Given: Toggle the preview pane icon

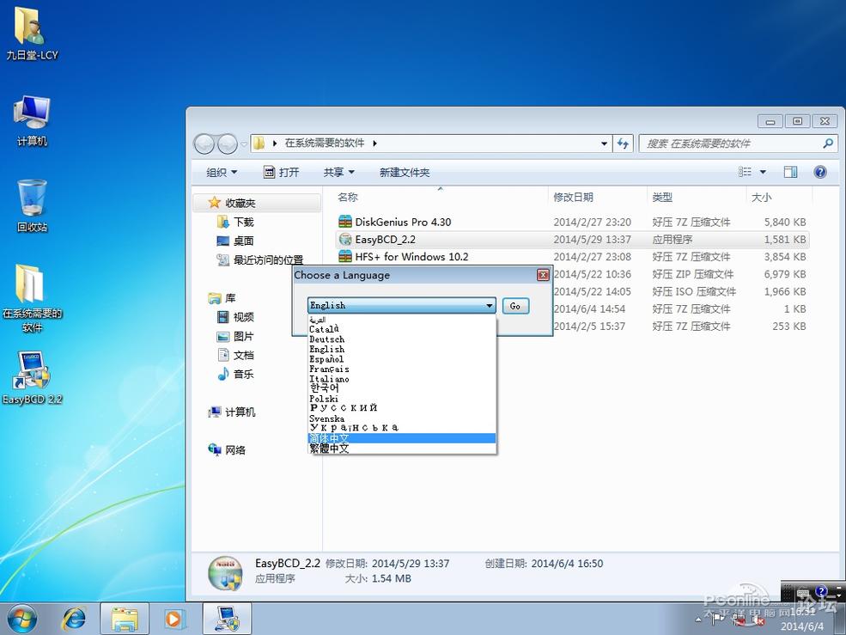Looking at the screenshot, I should click(x=790, y=172).
